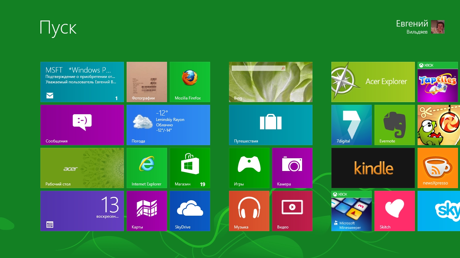
Task: Open the Магазин store tile
Action: 190,168
